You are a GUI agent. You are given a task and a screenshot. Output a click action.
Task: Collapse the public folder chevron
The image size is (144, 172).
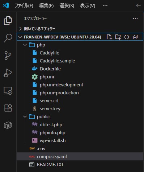25,117
